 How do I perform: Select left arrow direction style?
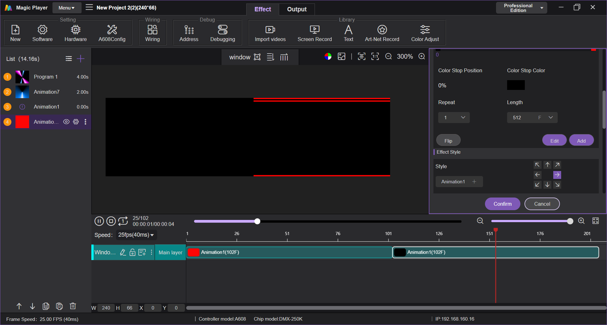click(x=537, y=175)
